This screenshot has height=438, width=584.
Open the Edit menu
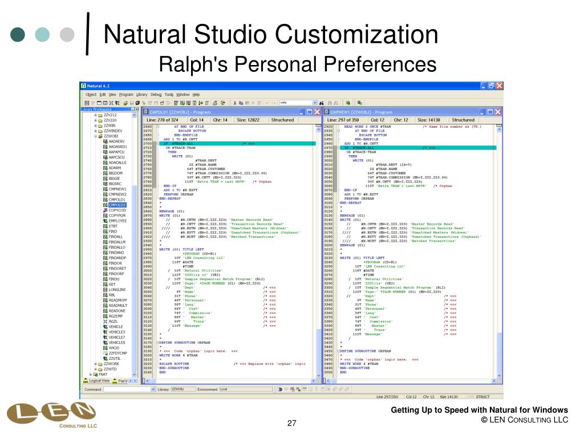(102, 95)
